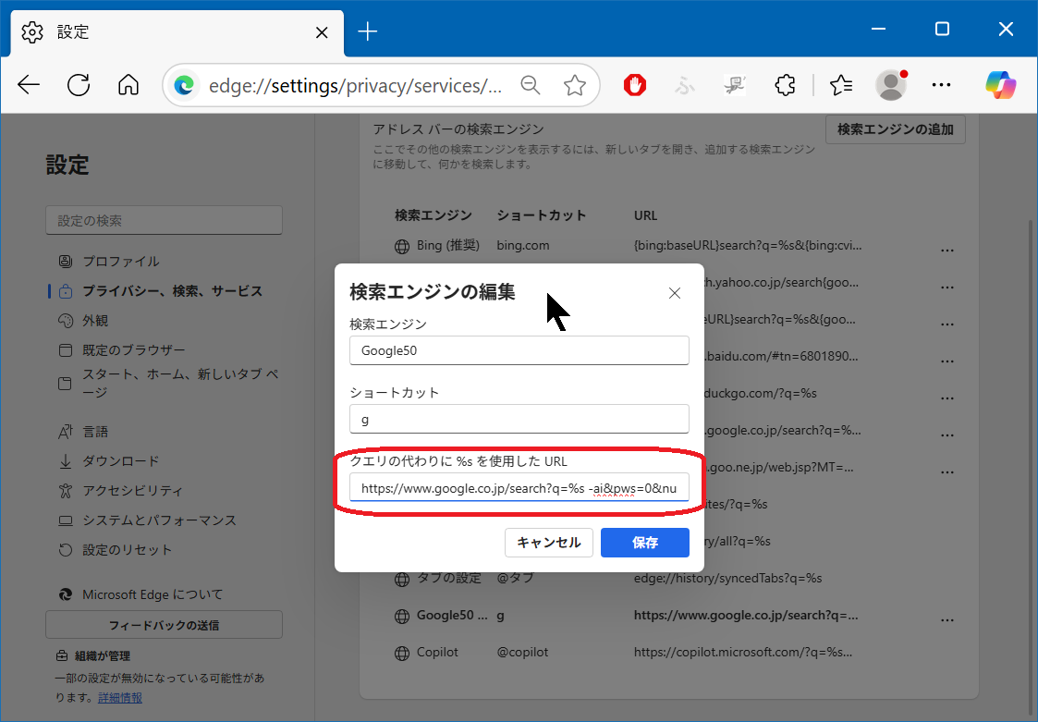
Task: Open the Favorites star list icon
Action: click(x=840, y=85)
